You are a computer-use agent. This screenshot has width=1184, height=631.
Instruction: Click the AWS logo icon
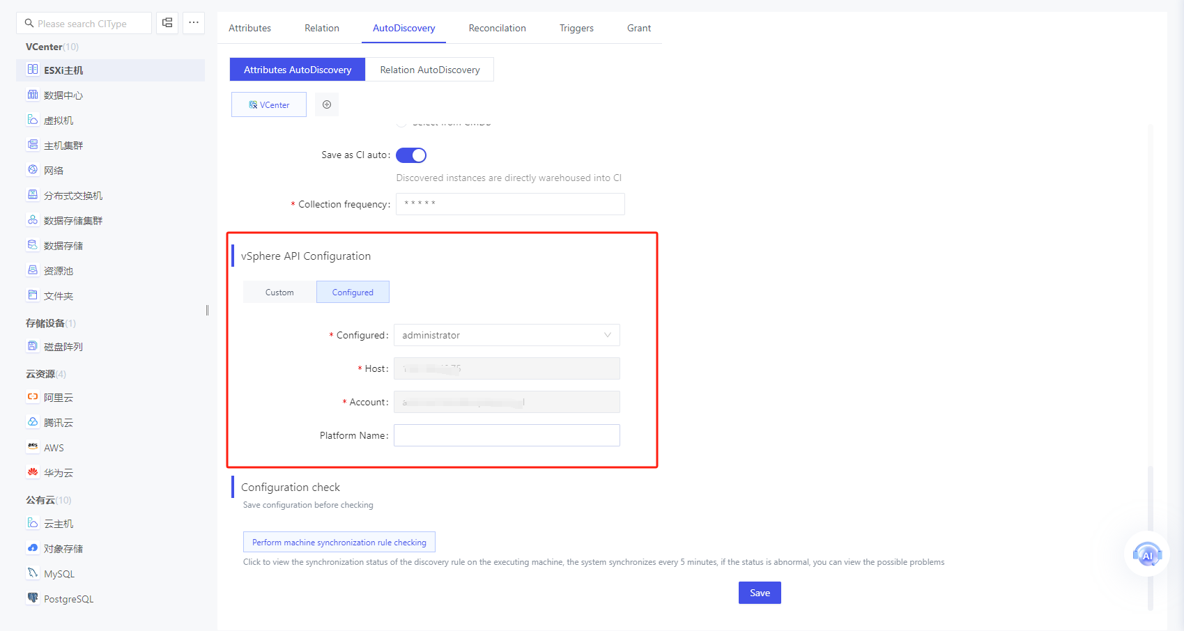pyautogui.click(x=33, y=447)
